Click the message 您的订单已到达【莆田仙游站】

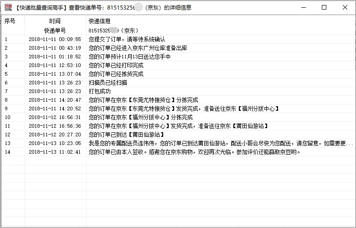point(127,135)
